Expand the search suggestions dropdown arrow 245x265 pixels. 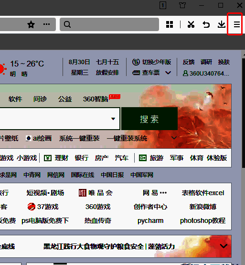113,119
